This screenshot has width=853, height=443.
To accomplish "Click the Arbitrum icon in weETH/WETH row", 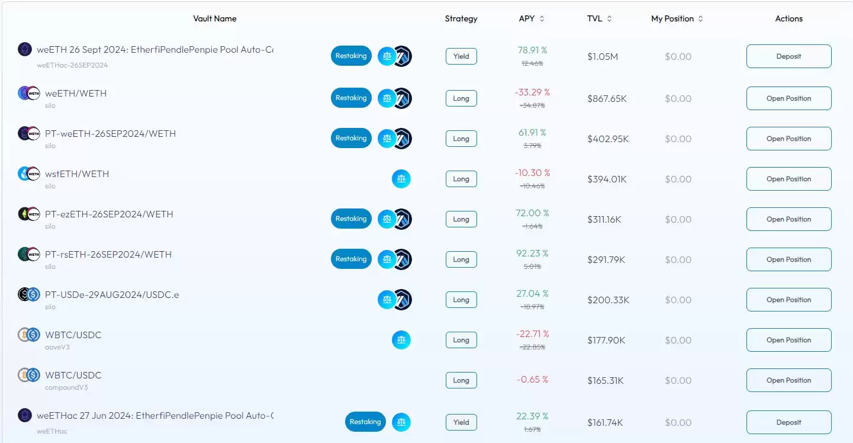I will [403, 98].
